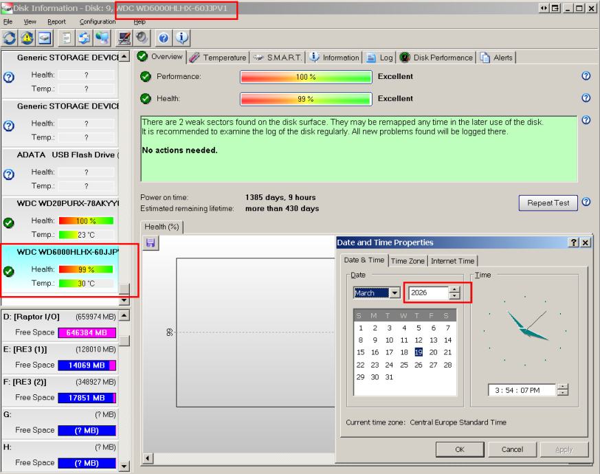
Task: Click the question icon of first Generic STORAGE DEVICE
Action: click(x=9, y=77)
